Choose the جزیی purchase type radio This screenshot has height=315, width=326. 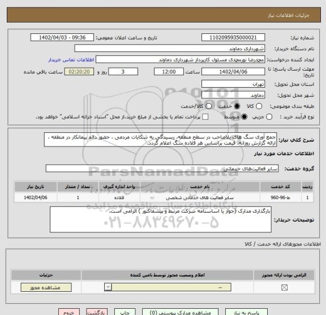coord(269,116)
